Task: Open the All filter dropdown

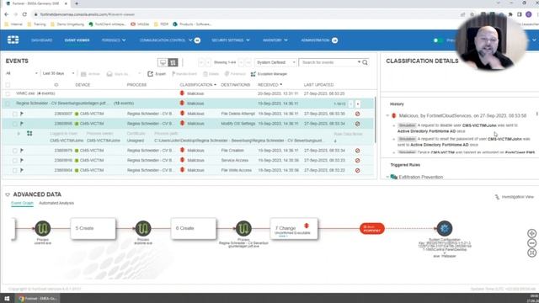Action: click(22, 73)
